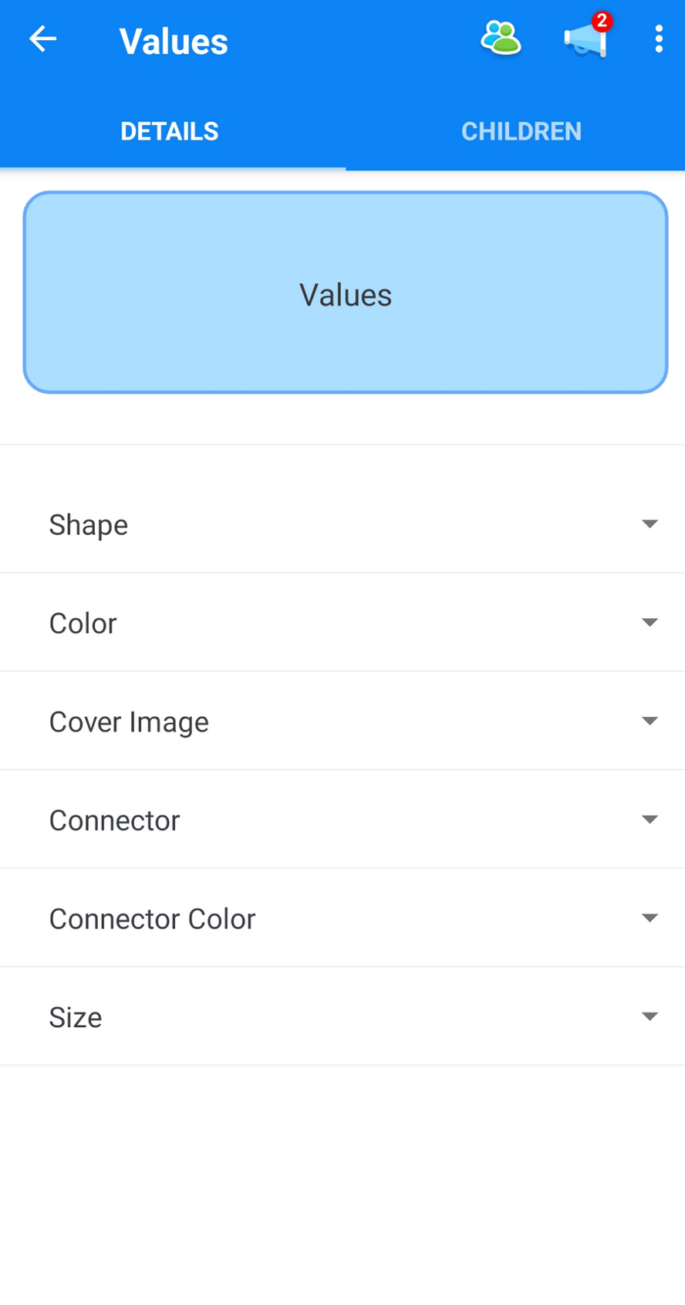Open the collaborators people icon
685x1305 pixels.
(x=500, y=39)
